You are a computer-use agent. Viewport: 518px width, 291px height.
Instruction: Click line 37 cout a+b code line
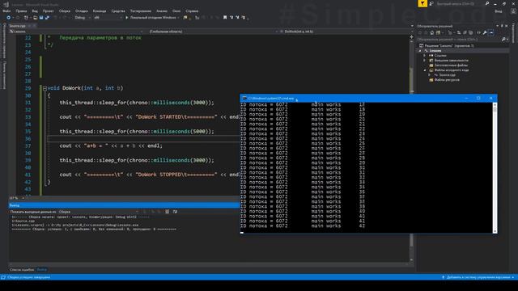[111, 145]
